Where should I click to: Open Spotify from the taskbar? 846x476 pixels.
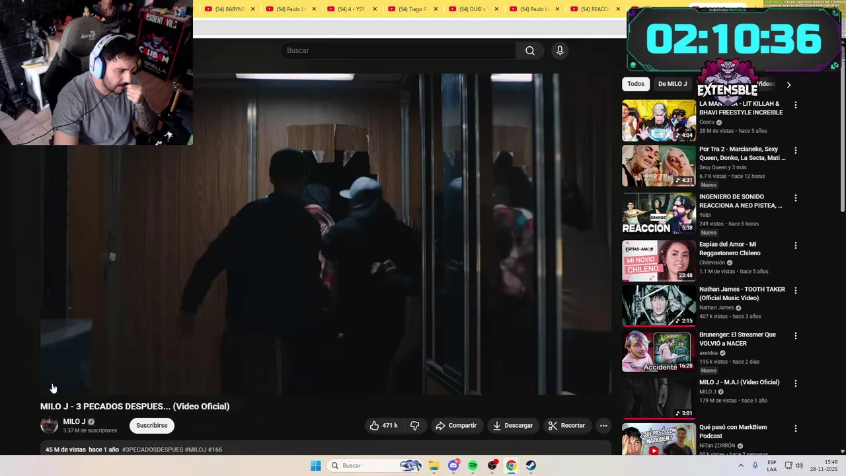473,465
